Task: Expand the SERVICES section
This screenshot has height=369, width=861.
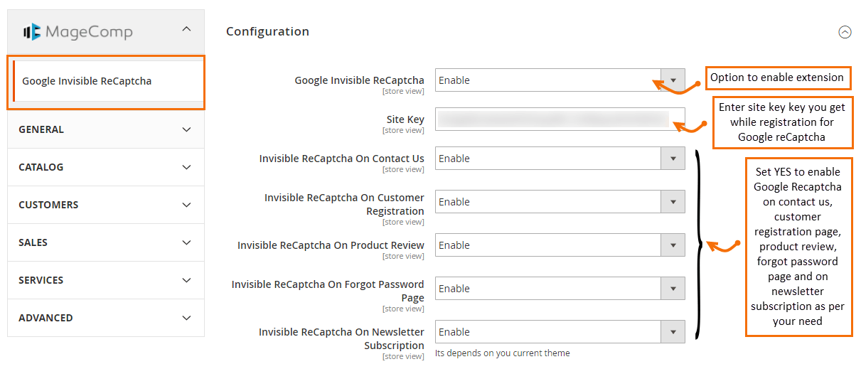Action: click(x=106, y=280)
